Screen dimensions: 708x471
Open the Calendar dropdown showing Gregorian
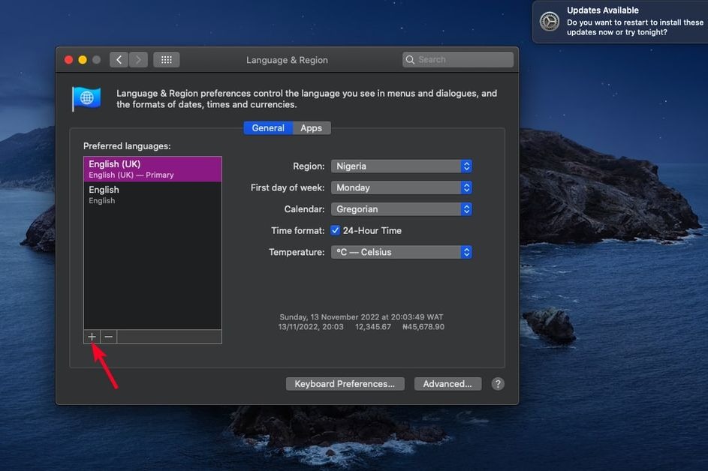(x=401, y=209)
